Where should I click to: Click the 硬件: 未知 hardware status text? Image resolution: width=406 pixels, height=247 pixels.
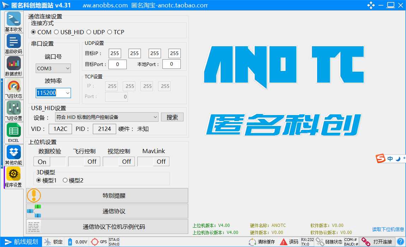tap(133, 129)
